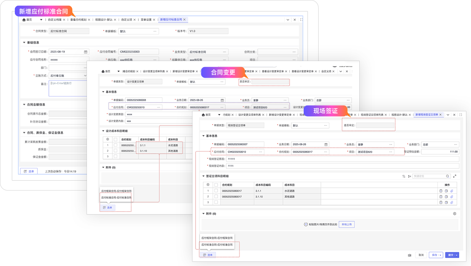
Task: Select 应付标准合同-应付标准合同 in 现场签证 popup
Action: 217,245
